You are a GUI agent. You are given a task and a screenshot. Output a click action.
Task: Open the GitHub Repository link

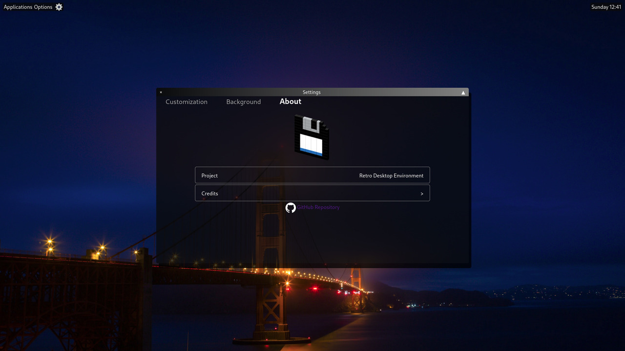click(318, 207)
